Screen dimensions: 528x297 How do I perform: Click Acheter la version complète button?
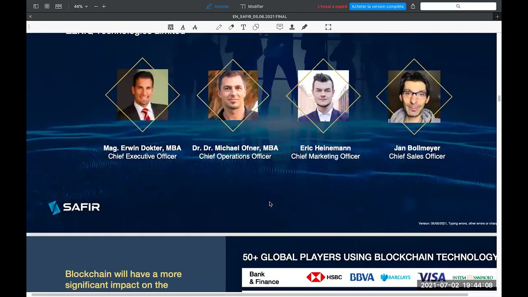[378, 7]
